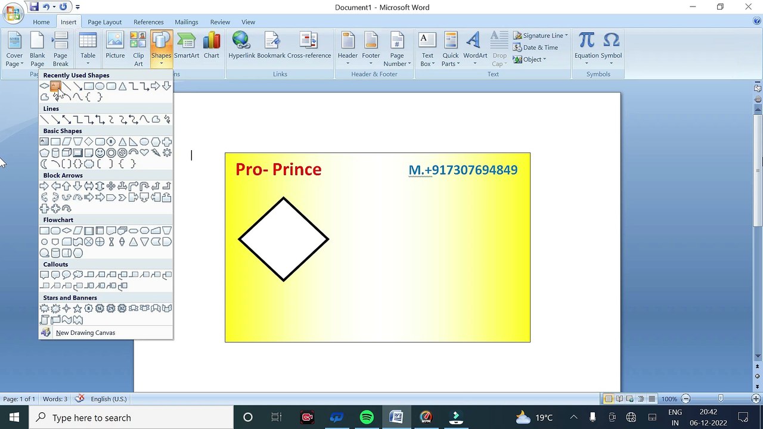The image size is (763, 429).
Task: Open the Table dropdown
Action: 88,49
